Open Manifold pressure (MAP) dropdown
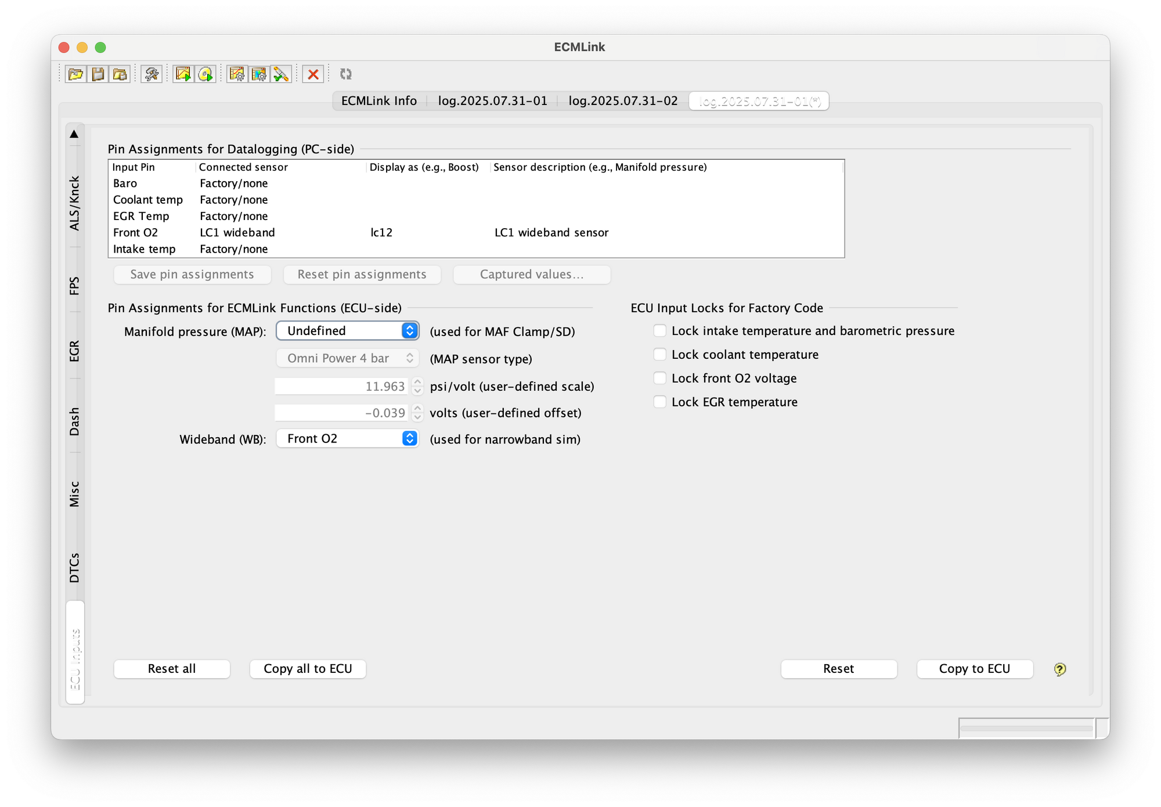Viewport: 1161px width, 807px height. [x=347, y=330]
